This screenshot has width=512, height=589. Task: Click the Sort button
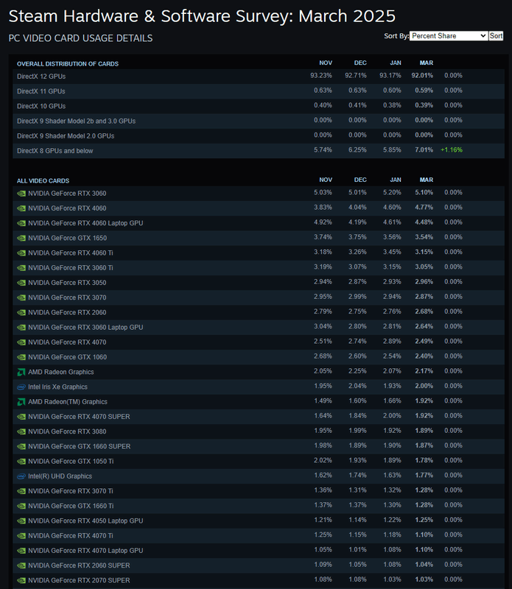(x=496, y=36)
